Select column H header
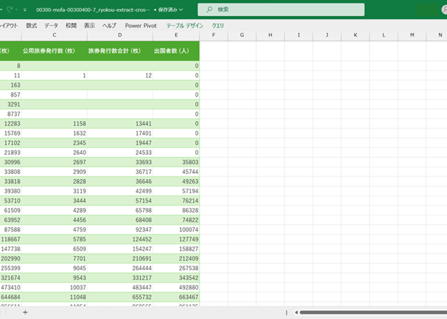 click(x=270, y=35)
